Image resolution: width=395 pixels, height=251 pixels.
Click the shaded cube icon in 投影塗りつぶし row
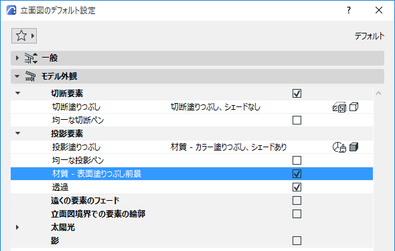tap(354, 147)
